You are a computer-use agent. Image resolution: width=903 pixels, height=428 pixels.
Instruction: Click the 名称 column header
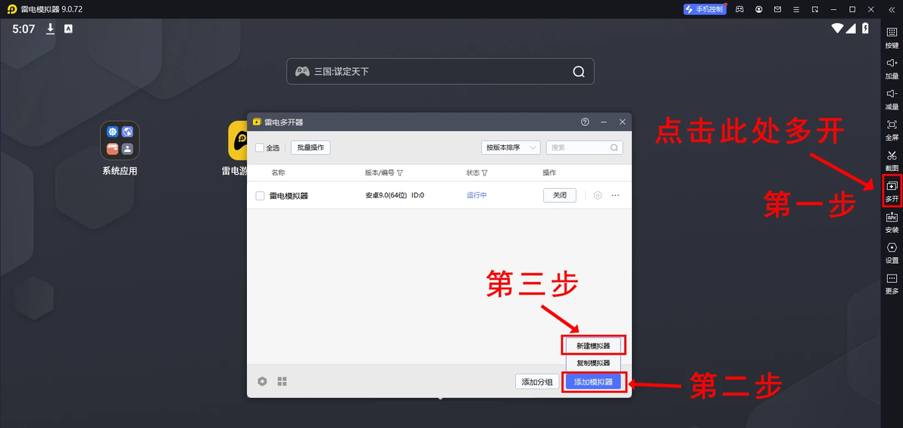278,173
